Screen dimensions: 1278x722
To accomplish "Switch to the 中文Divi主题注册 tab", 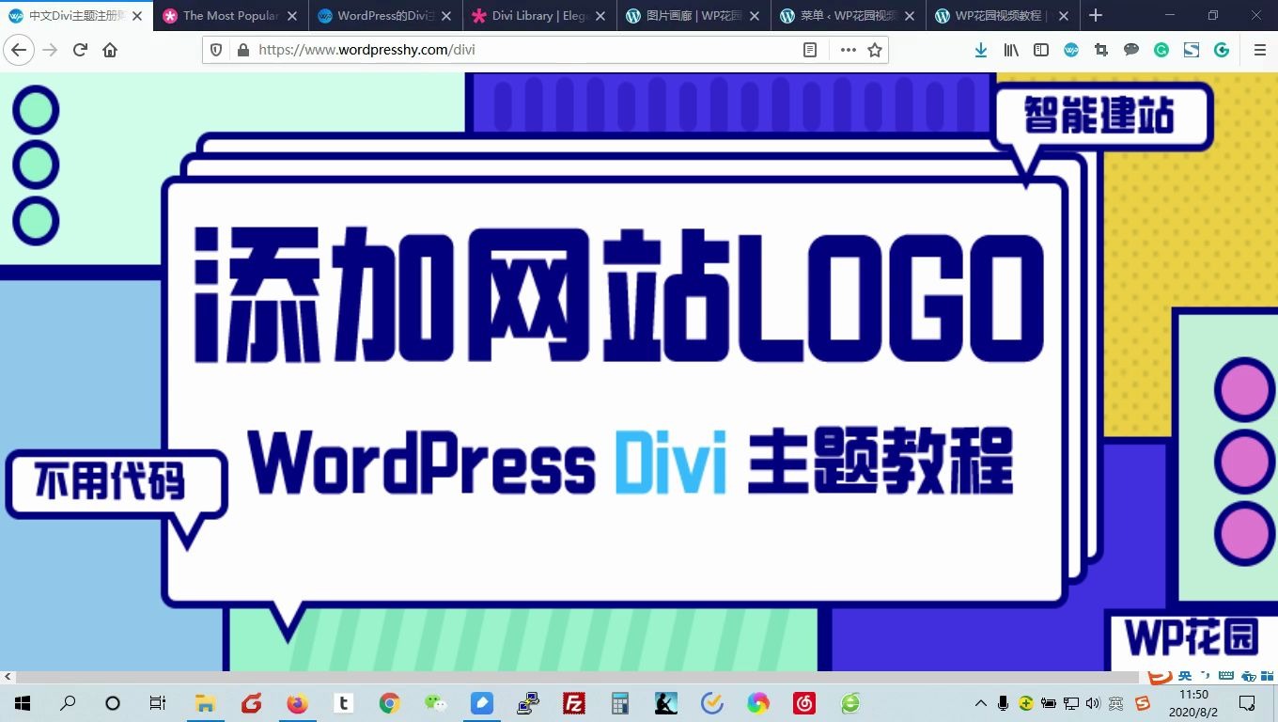I will coord(77,15).
